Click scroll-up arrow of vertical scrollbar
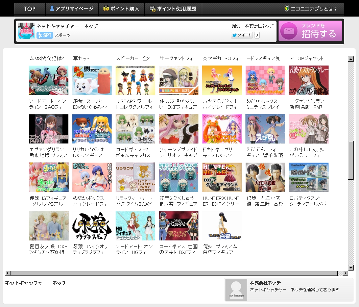 click(351, 59)
